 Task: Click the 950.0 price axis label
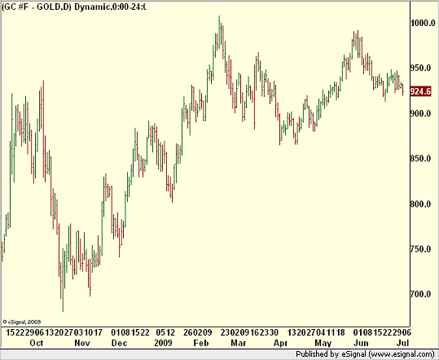coord(420,68)
